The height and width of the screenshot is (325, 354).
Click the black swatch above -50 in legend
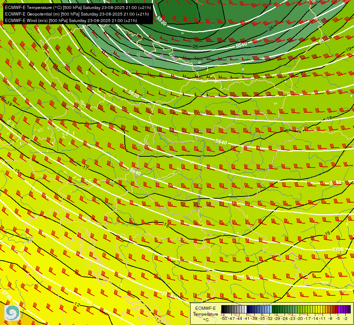223,309
